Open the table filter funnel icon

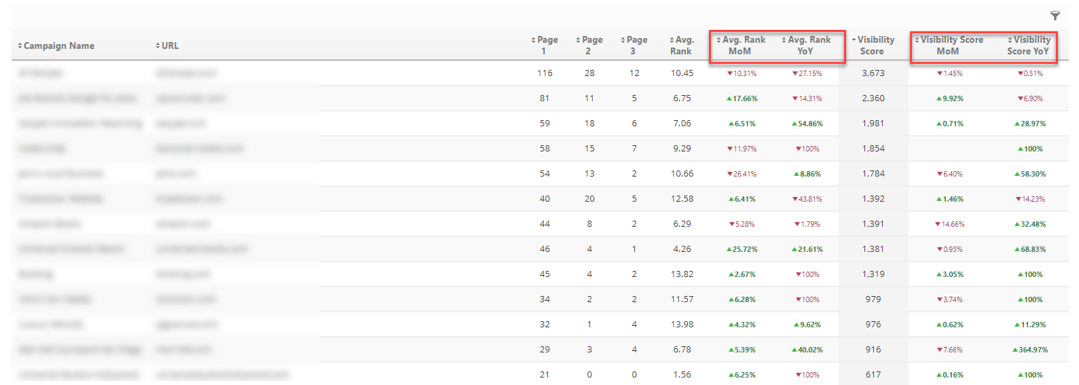tap(1055, 16)
